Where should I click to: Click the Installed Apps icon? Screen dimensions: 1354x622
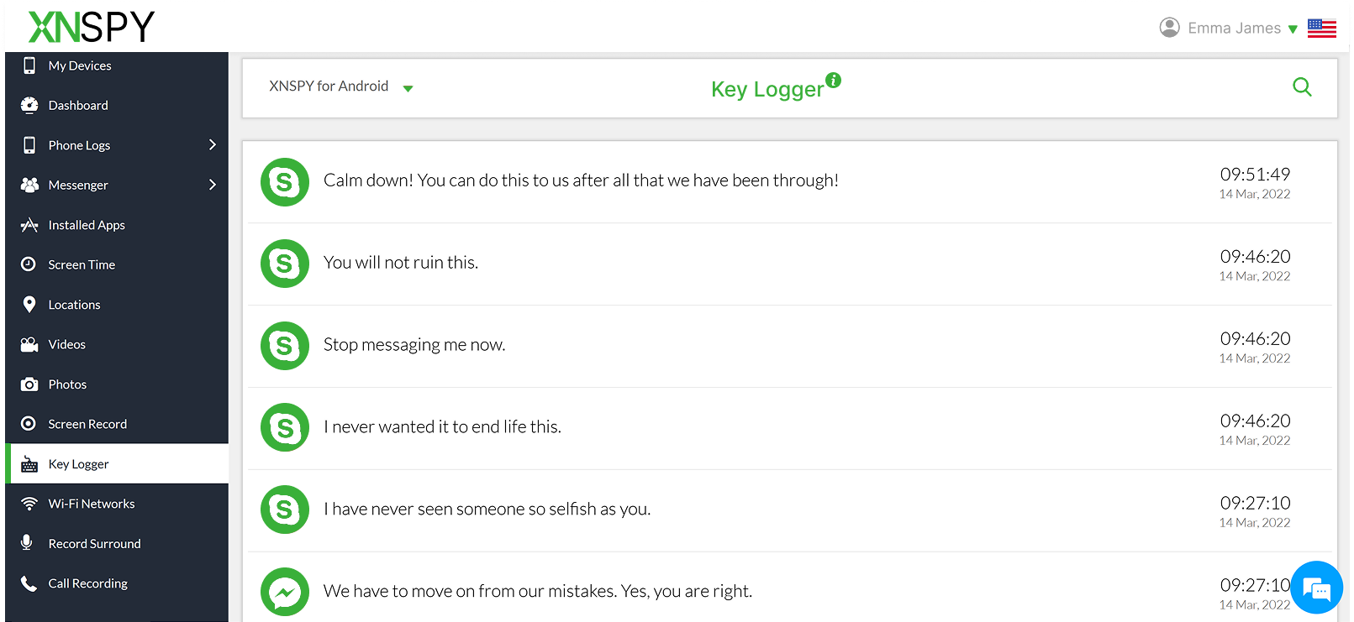pos(29,225)
